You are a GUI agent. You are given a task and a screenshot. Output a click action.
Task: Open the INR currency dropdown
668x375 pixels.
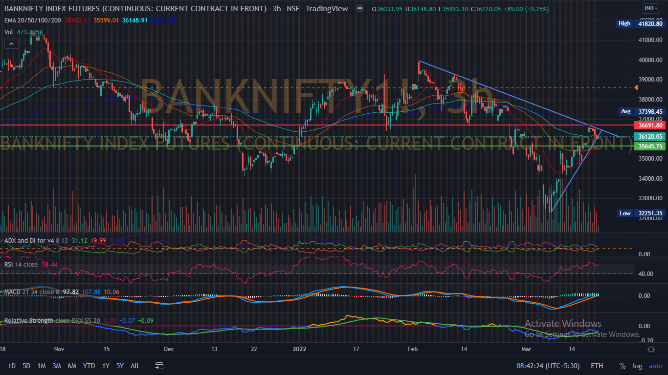(650, 8)
